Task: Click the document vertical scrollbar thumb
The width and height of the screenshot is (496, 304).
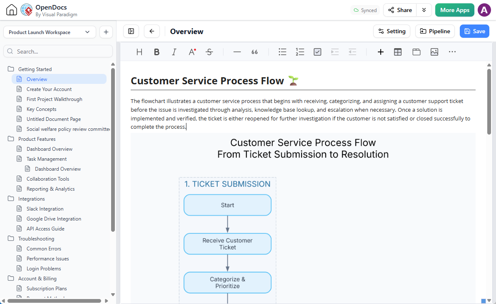Action: point(489,102)
